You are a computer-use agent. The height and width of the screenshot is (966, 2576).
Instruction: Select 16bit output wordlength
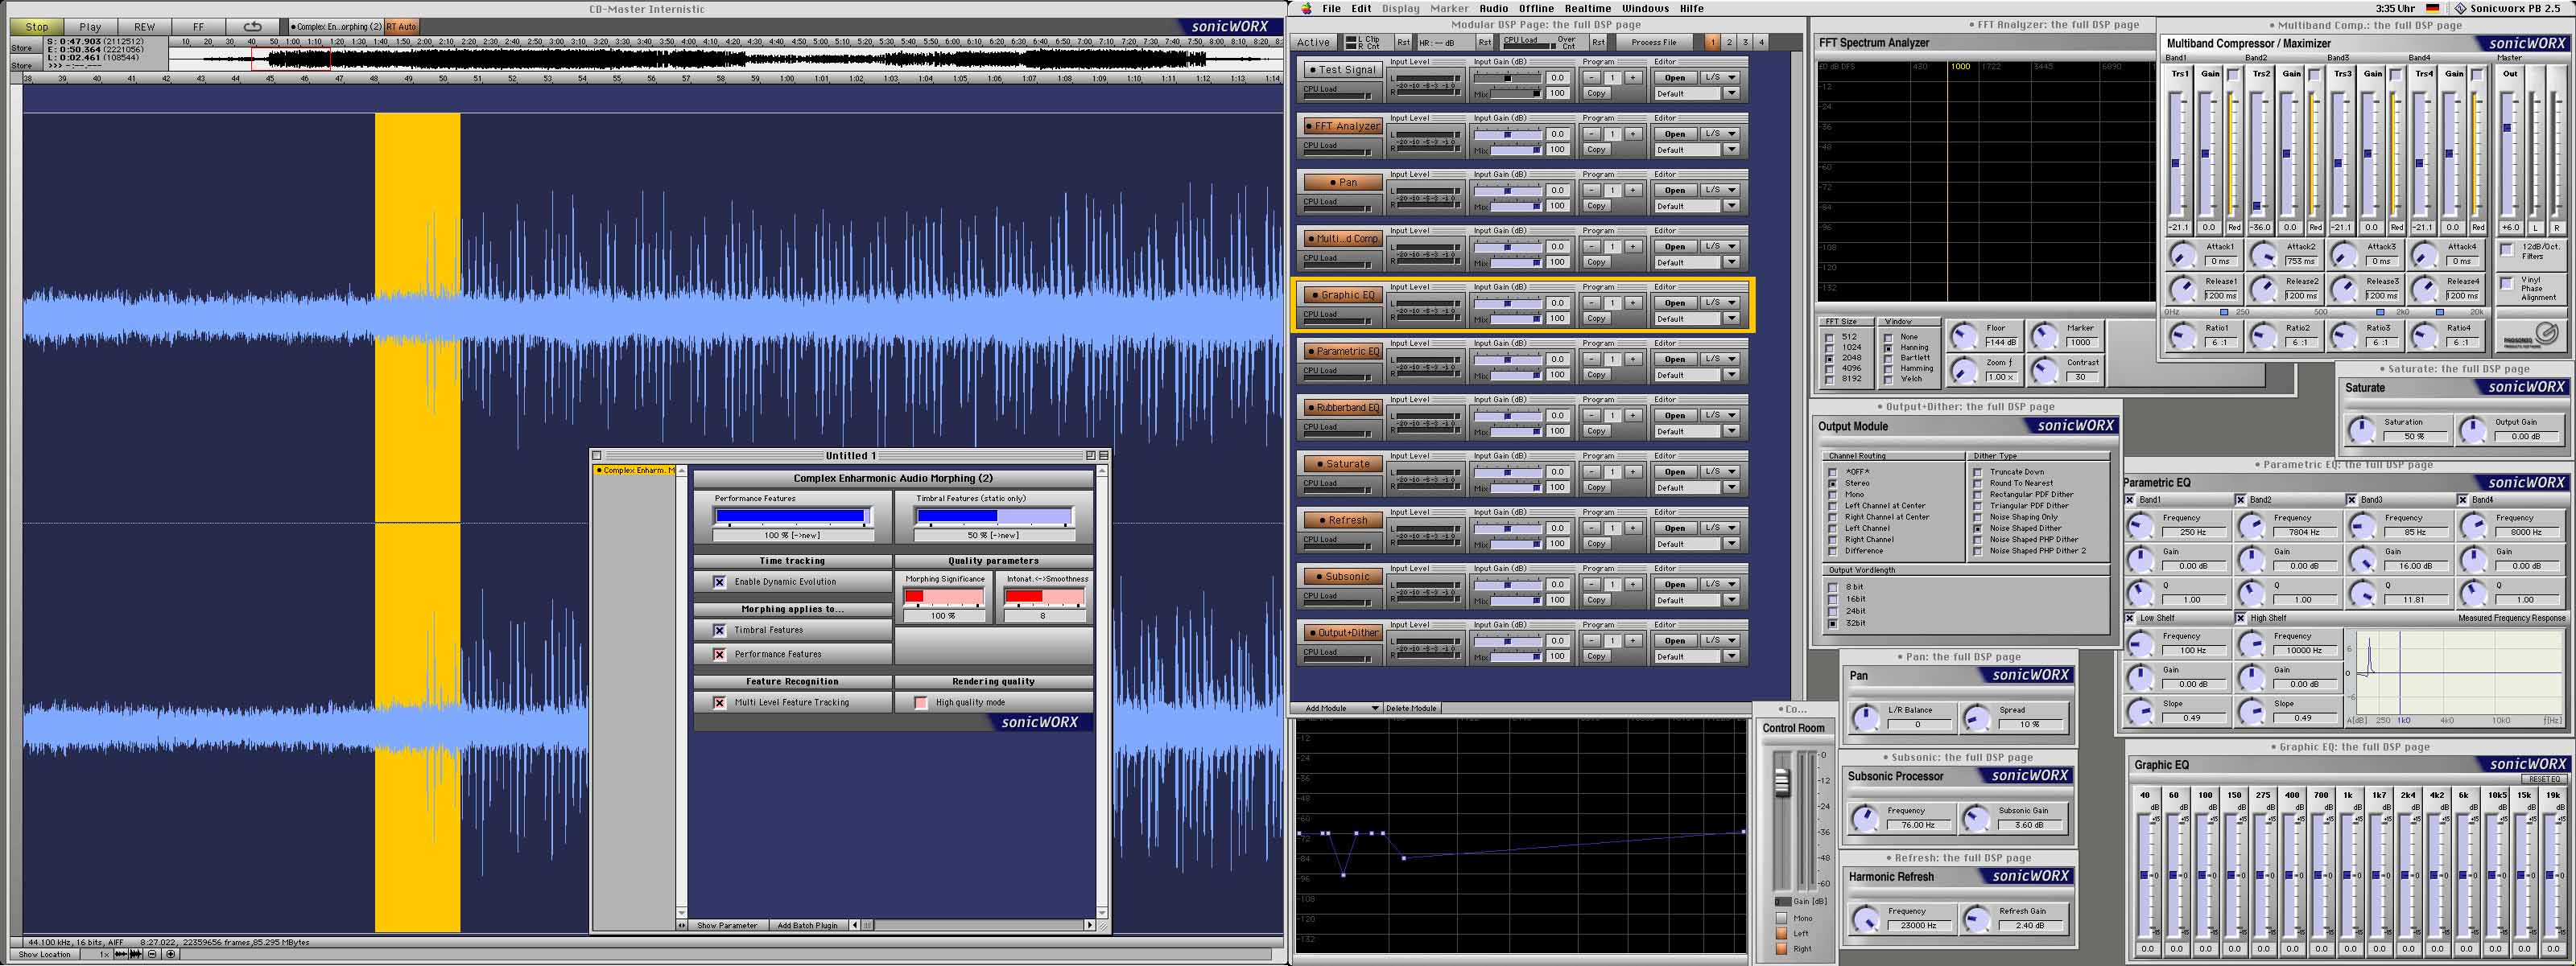click(x=1833, y=599)
